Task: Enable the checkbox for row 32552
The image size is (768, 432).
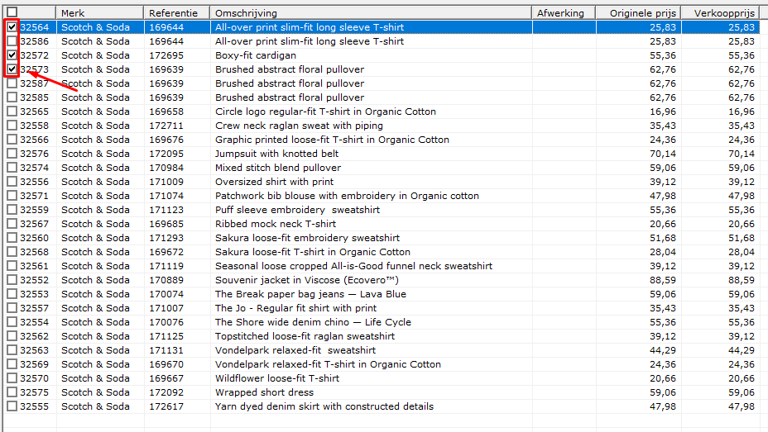Action: pos(12,280)
